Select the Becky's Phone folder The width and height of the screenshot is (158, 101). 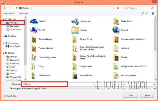tap(82, 39)
